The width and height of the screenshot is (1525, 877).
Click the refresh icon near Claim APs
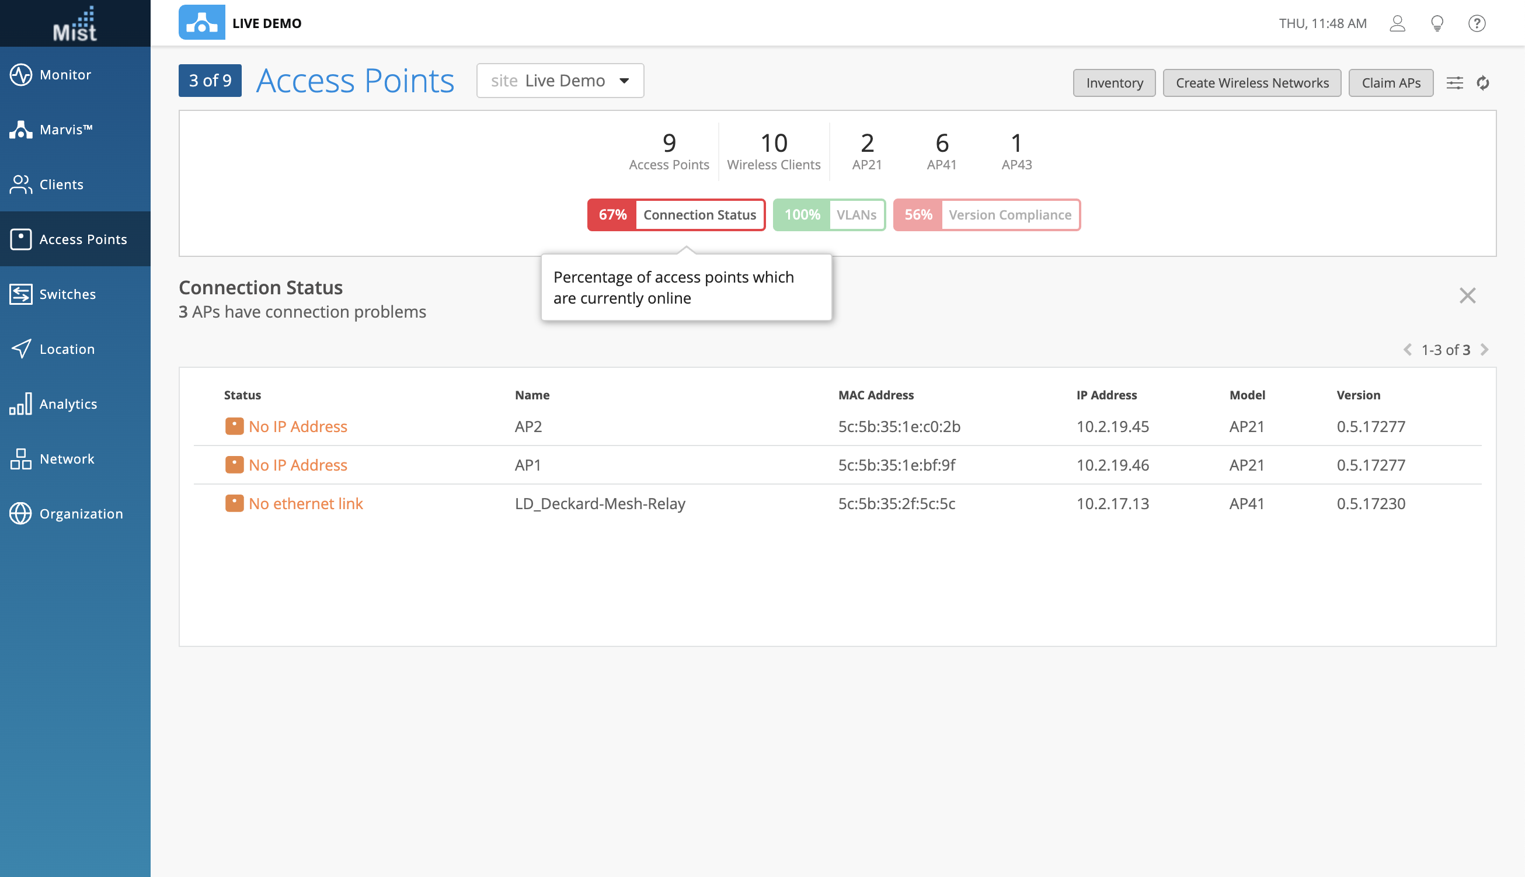1483,82
